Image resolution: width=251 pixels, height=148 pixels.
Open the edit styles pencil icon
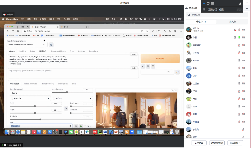pos(177,72)
